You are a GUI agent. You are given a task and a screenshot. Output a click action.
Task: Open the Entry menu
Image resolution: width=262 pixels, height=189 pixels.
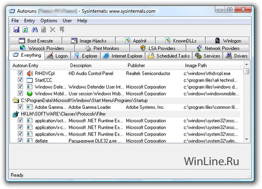point(30,21)
